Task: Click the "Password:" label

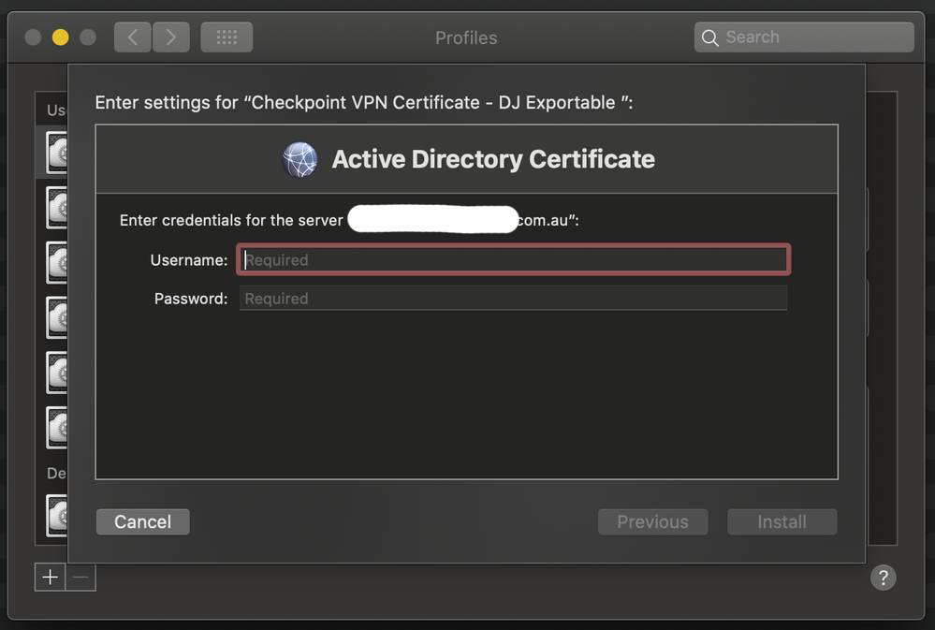Action: tap(191, 299)
